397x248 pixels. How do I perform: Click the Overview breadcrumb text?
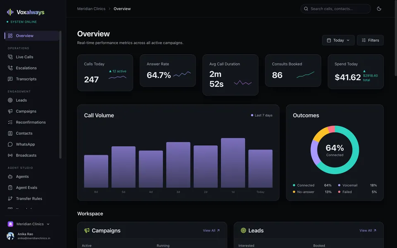122,9
